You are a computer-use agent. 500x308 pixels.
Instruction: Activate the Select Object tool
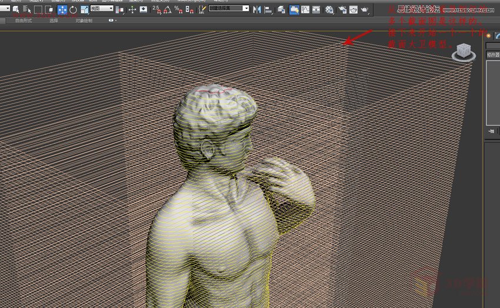pos(15,9)
